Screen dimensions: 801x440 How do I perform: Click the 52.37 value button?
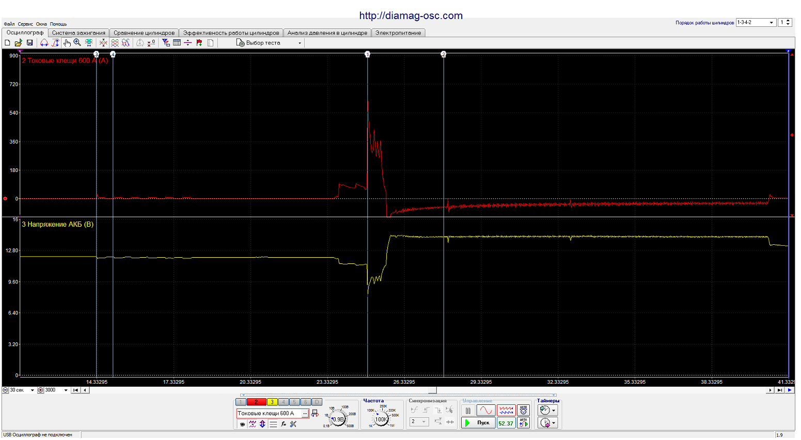pos(506,423)
